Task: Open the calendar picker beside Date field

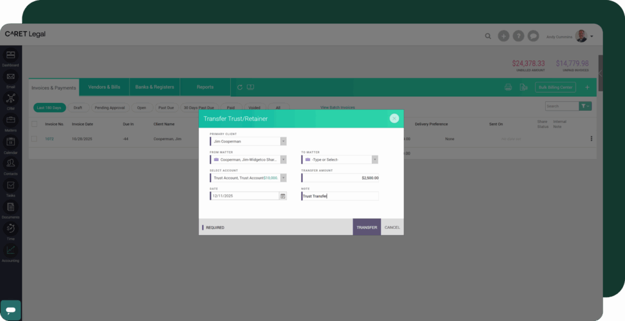Action: coord(283,196)
